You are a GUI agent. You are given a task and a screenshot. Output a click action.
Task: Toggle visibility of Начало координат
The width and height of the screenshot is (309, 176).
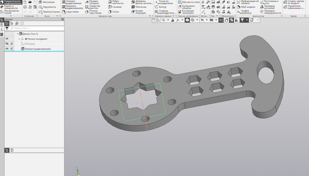click(7, 39)
